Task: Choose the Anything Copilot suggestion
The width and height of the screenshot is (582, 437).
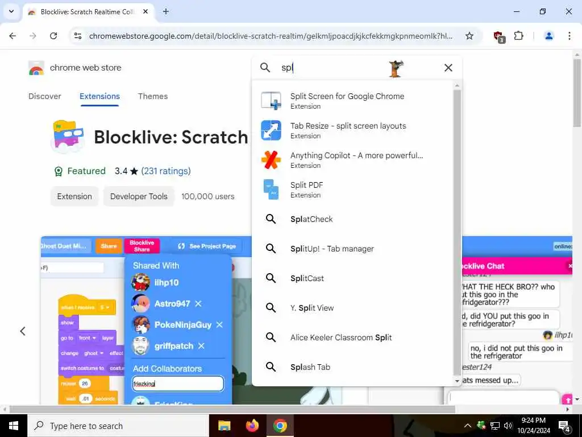Action: coord(352,160)
